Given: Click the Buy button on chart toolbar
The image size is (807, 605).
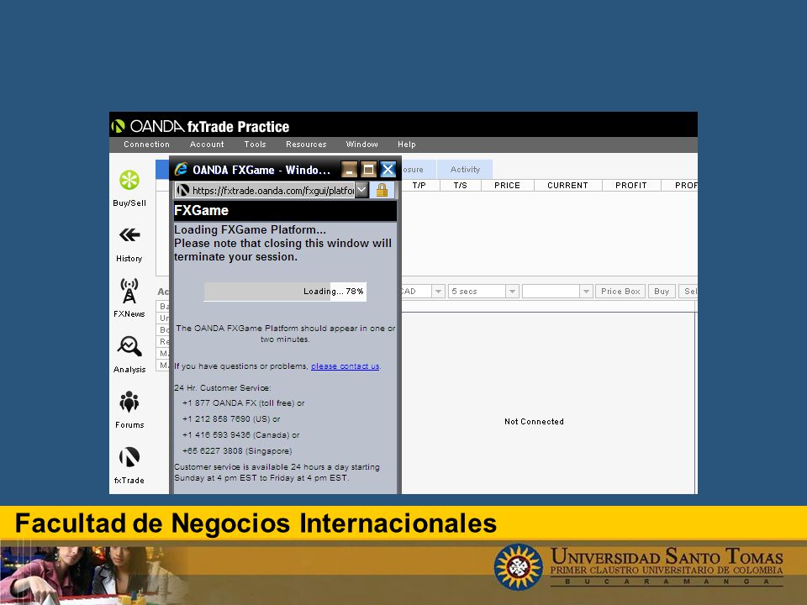Looking at the screenshot, I should click(662, 292).
